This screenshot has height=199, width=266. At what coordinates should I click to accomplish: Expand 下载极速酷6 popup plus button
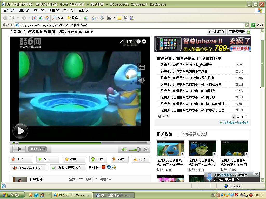tap(256, 174)
